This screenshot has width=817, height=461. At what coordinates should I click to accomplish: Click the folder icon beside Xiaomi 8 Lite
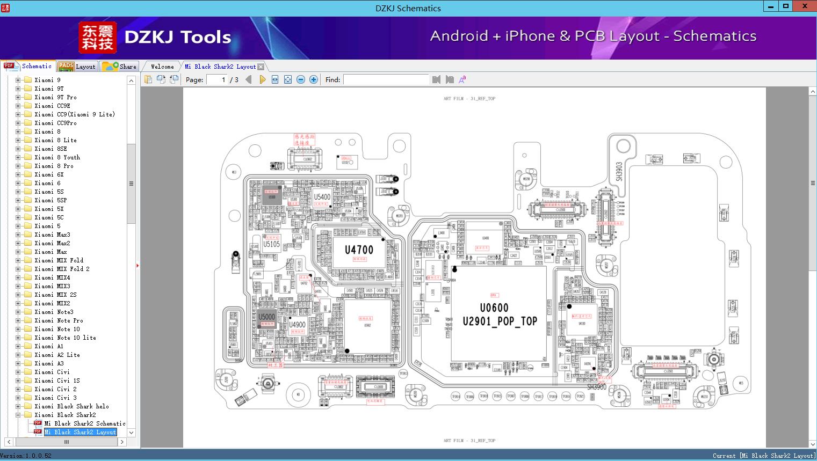coord(27,140)
